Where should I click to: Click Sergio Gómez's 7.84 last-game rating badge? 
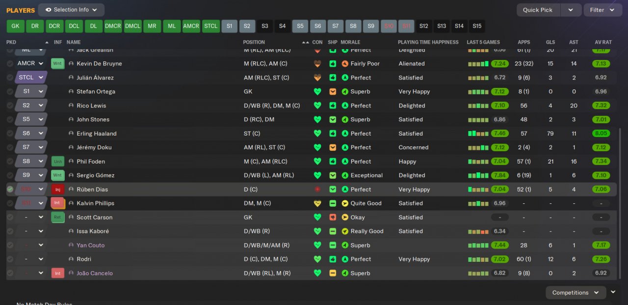pos(500,175)
